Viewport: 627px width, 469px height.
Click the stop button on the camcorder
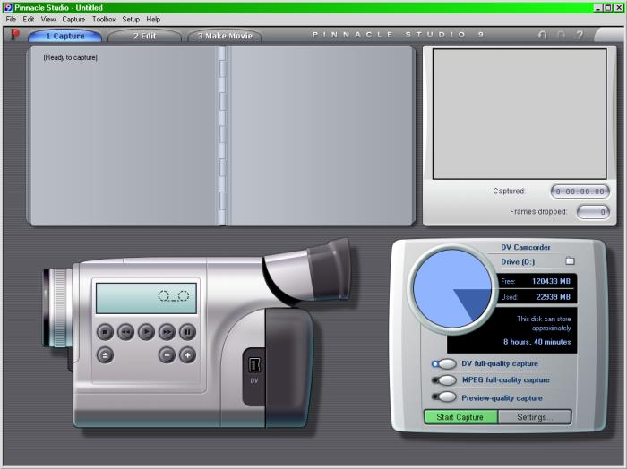click(105, 331)
